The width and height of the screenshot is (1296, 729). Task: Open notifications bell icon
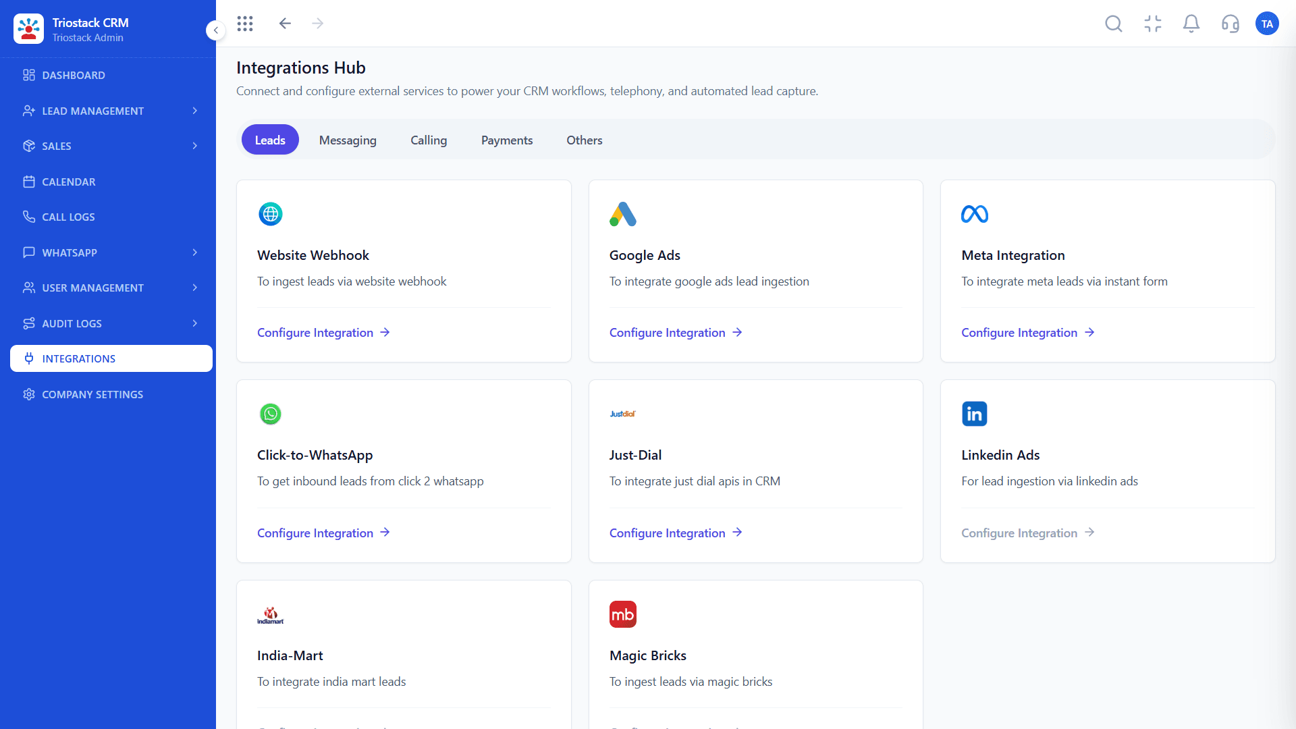pos(1191,24)
